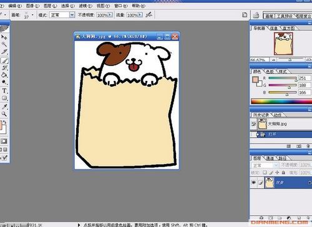Select the Paint Bucket tool
Viewport: 312px width, 227px height.
(x=4, y=75)
